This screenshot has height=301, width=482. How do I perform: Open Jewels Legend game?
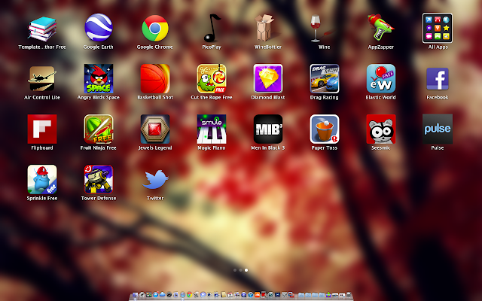(155, 129)
